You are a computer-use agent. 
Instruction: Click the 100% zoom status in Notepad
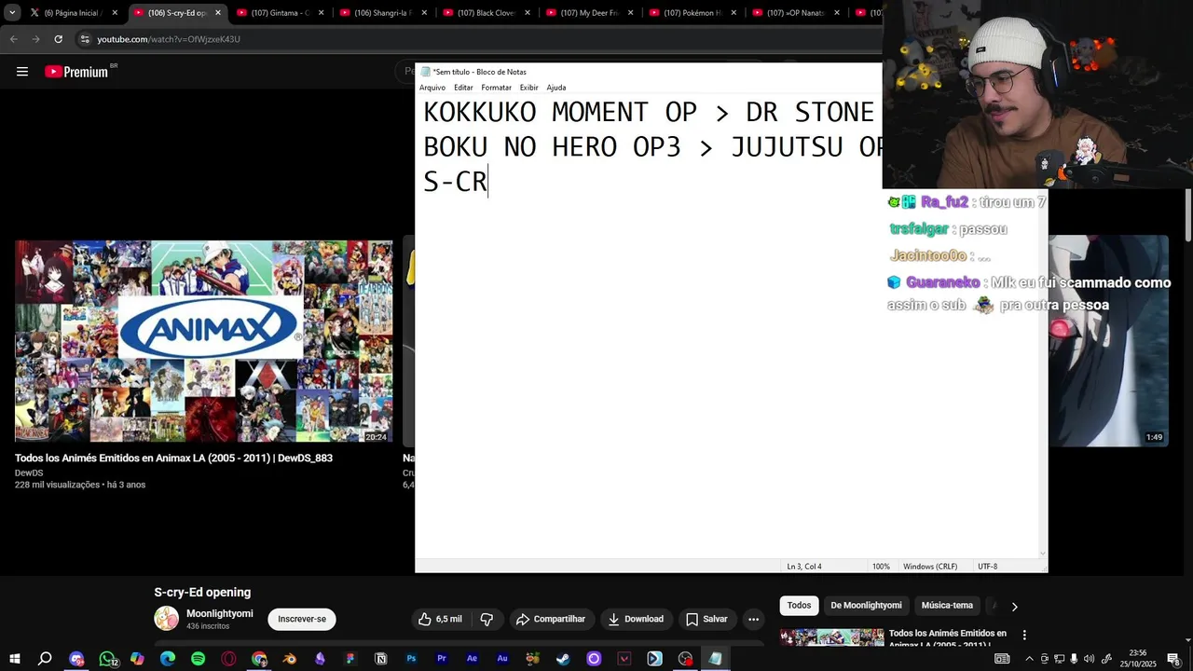tap(881, 567)
